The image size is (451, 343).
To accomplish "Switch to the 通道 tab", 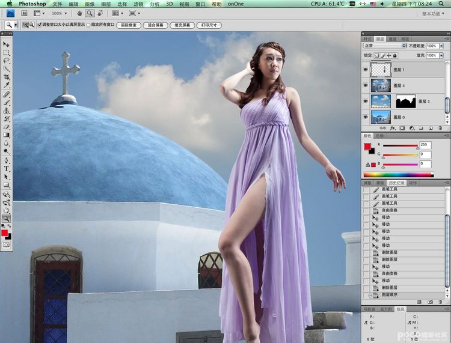I will click(x=392, y=39).
